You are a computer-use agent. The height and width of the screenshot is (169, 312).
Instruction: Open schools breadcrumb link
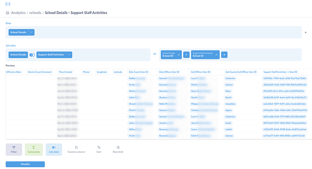coord(35,13)
